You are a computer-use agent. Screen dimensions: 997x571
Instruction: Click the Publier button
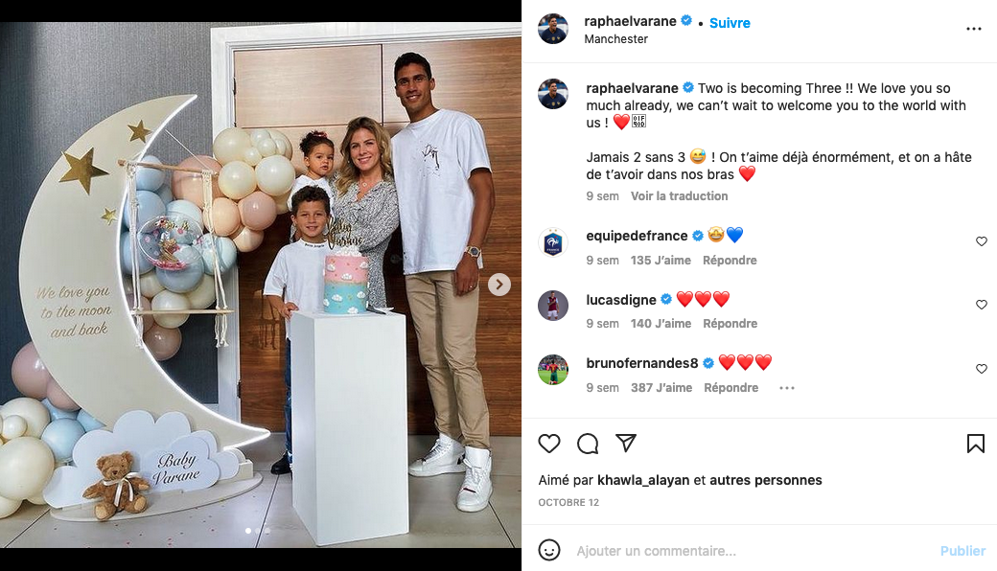click(x=962, y=551)
